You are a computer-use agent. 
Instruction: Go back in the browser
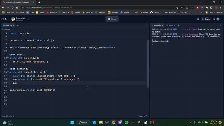(x=3, y=8)
